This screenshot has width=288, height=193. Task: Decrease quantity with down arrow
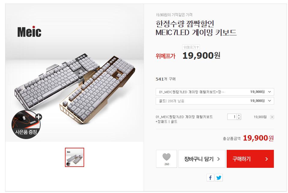pyautogui.click(x=239, y=118)
